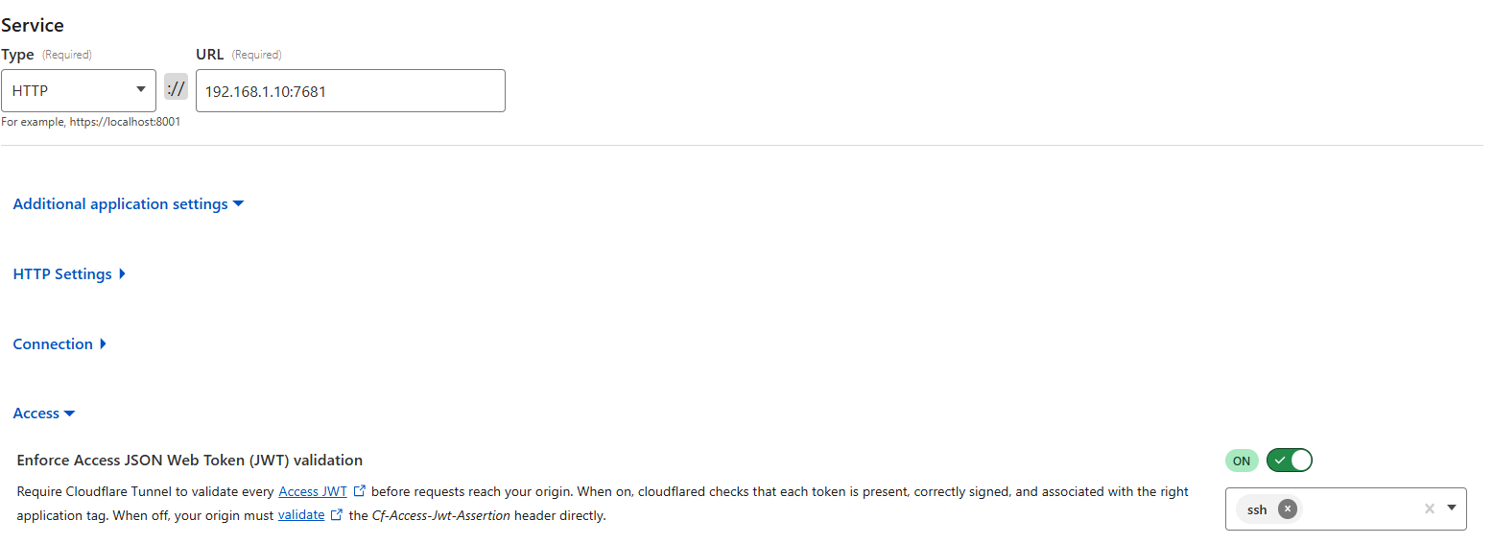
Task: Collapse the Access section
Action: tap(43, 414)
